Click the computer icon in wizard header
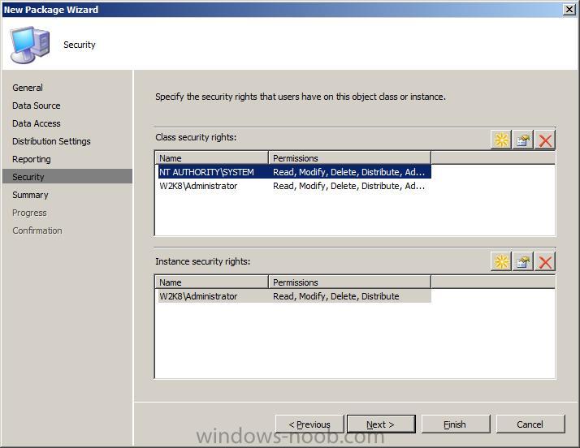 (29, 45)
